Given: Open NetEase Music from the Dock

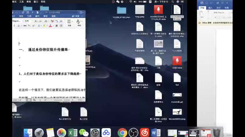Looking at the screenshot, I should pyautogui.click(x=144, y=132).
